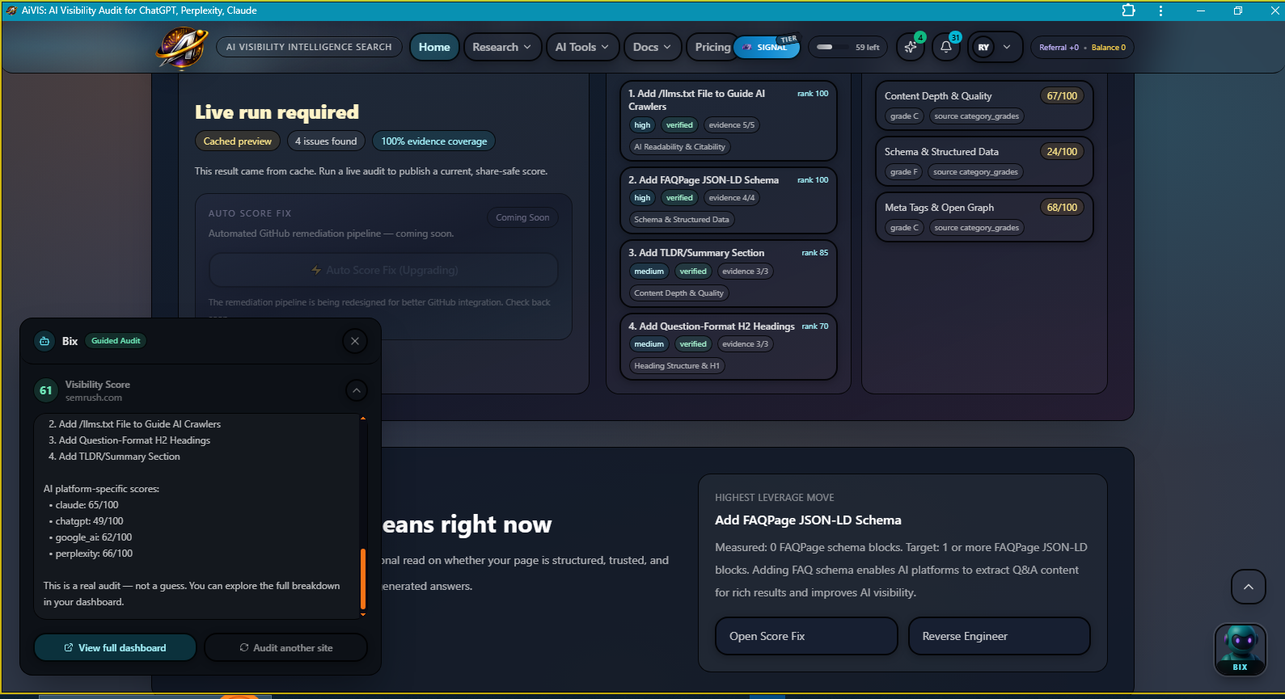Screen dimensions: 1285x699
Task: Open recommendation Add Question-Format H2 Headings card
Action: click(728, 347)
